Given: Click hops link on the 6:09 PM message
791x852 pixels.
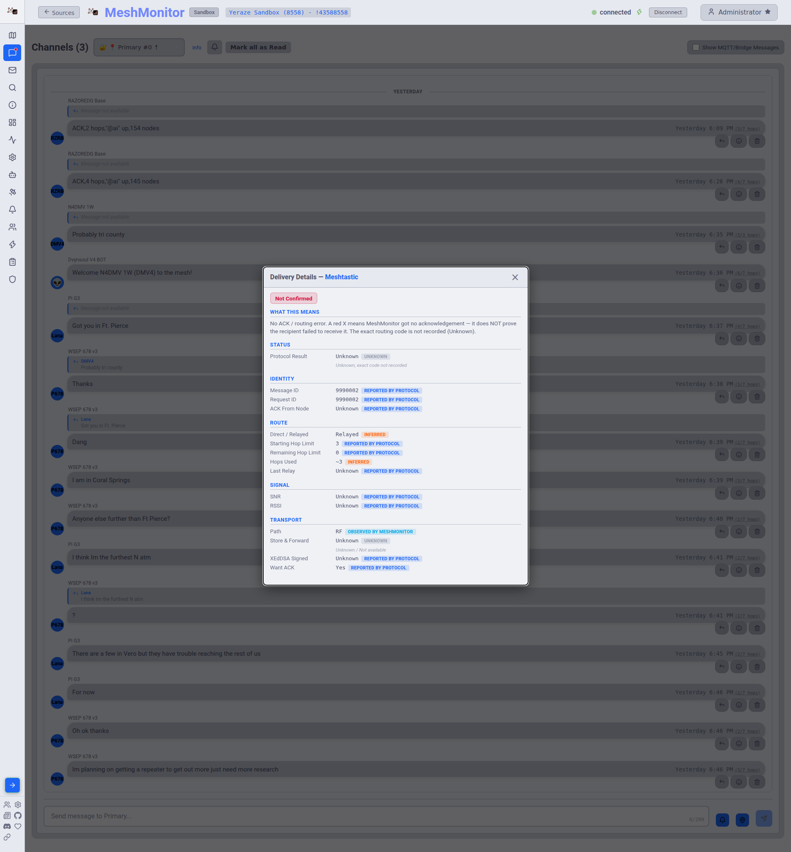Looking at the screenshot, I should click(x=747, y=129).
